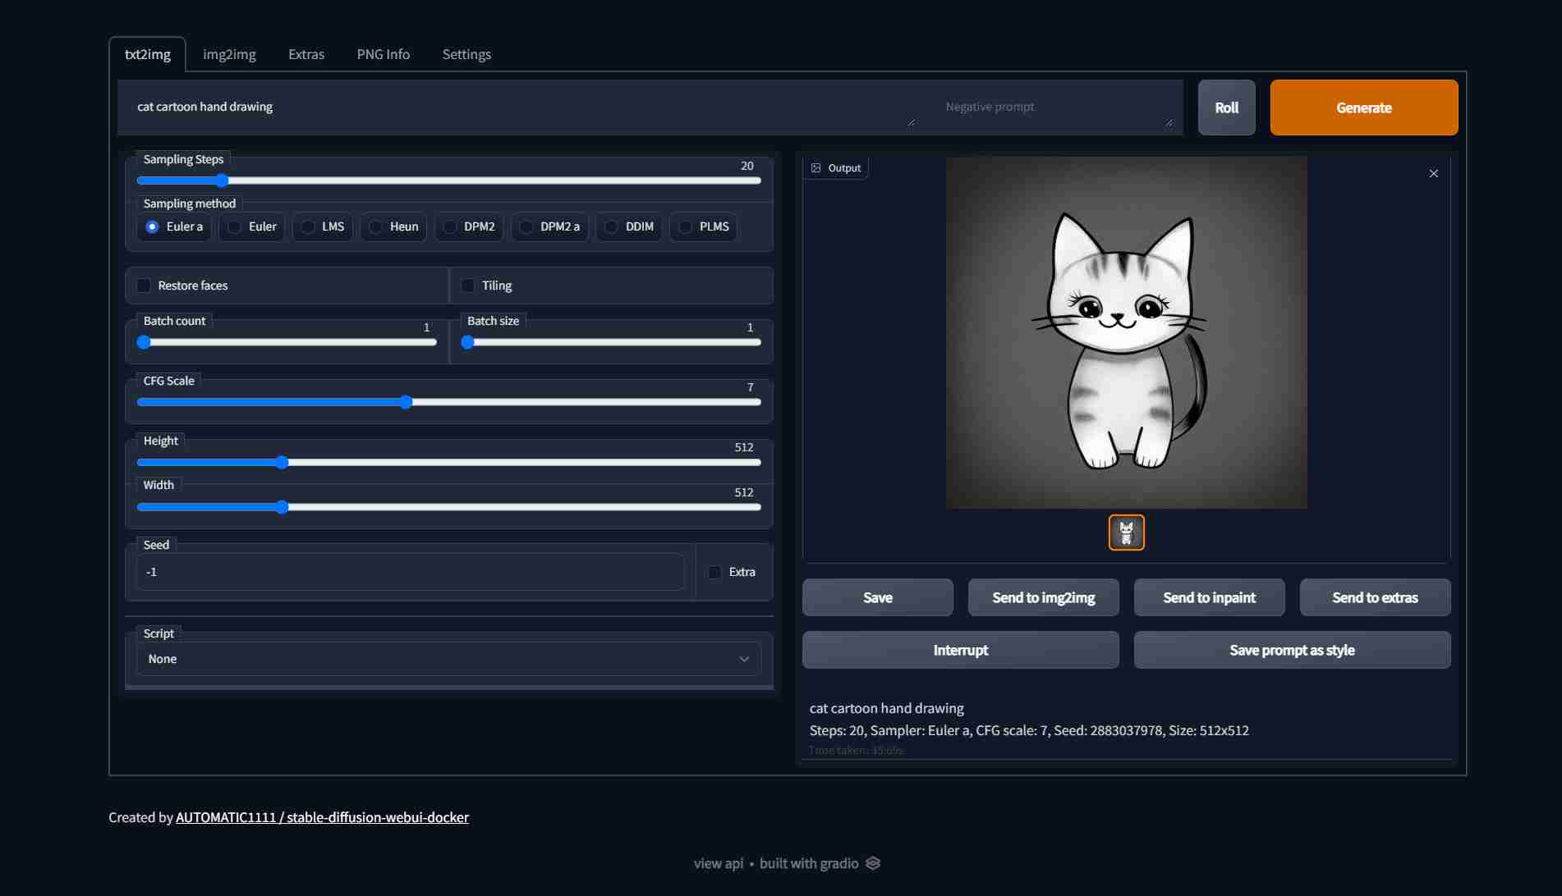Click the gradio logo in the footer
This screenshot has height=896, width=1562.
pos(872,862)
